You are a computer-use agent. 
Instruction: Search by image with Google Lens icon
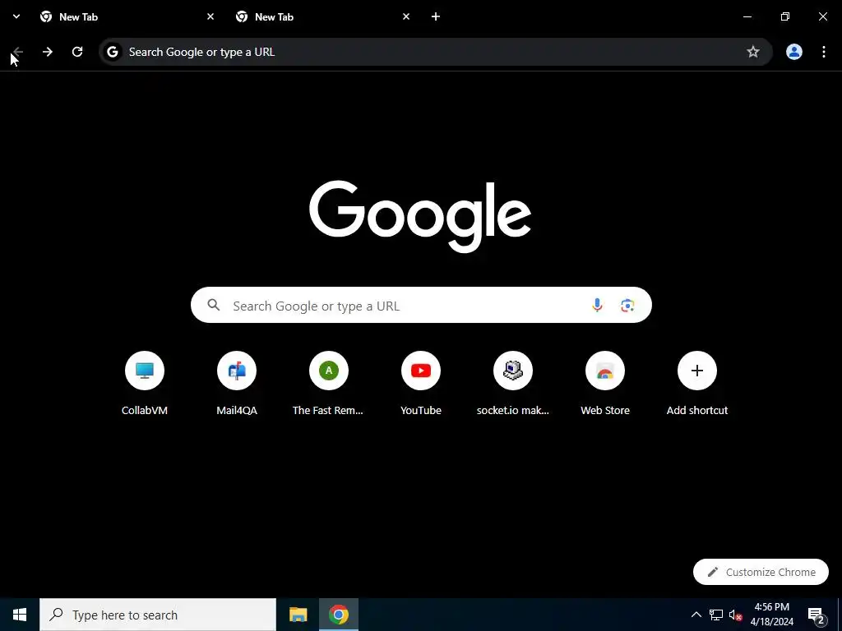627,305
